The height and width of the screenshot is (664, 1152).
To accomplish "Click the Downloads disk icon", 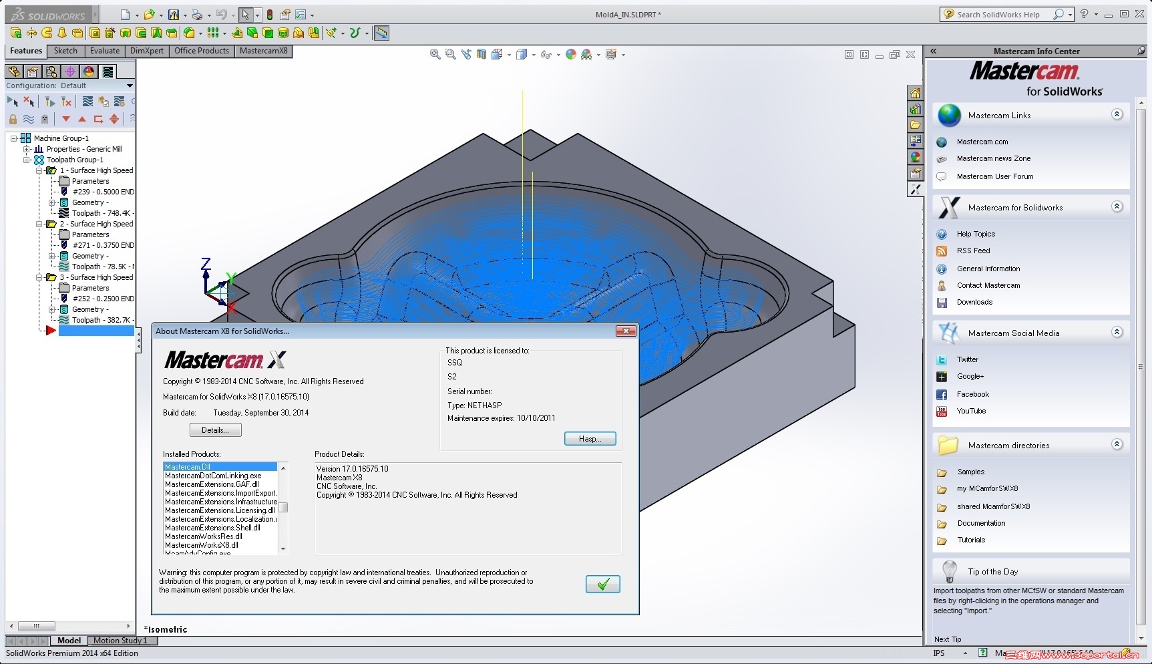I will point(942,303).
